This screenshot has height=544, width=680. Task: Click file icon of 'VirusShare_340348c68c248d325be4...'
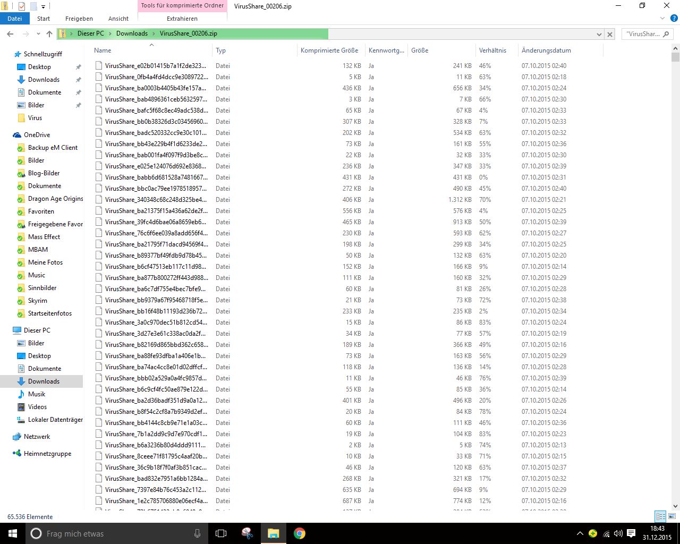tap(99, 199)
